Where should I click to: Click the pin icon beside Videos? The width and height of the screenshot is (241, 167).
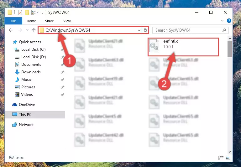pyautogui.click(x=62, y=95)
